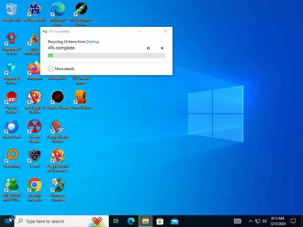303x227 pixels.
Task: Select the Bejeweled Deluxe diamond shortcut
Action: click(x=12, y=73)
